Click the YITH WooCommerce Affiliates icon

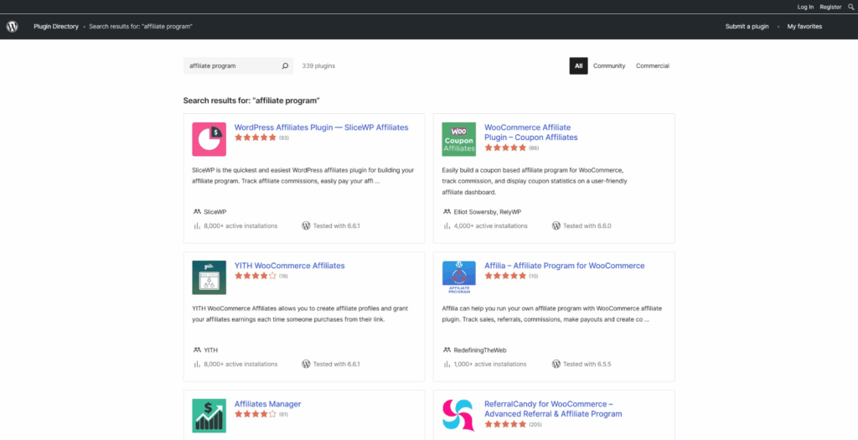pyautogui.click(x=209, y=277)
